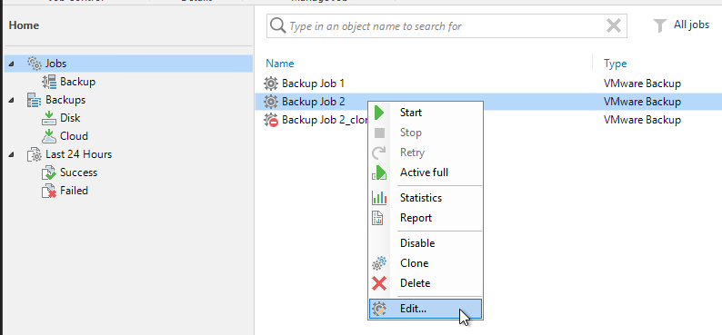Image resolution: width=722 pixels, height=335 pixels.
Task: Click the Active full icon
Action: [379, 172]
